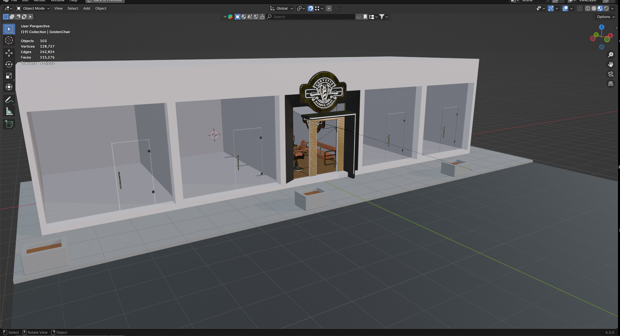Click the User Perspective label
This screenshot has height=336, width=620.
[35, 26]
